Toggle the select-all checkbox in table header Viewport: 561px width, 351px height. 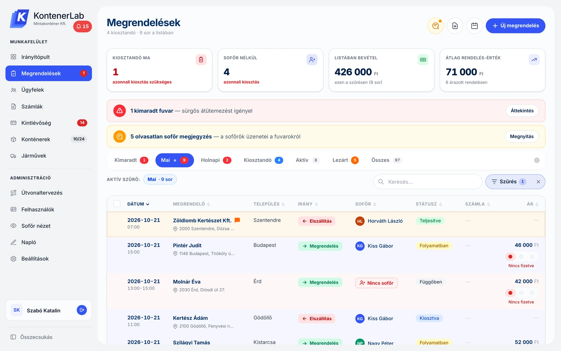pos(117,204)
